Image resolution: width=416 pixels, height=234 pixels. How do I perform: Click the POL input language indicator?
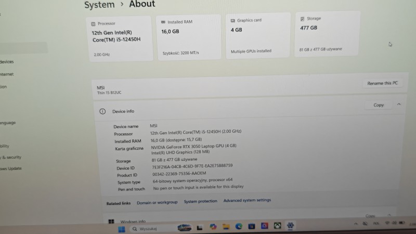(375, 224)
